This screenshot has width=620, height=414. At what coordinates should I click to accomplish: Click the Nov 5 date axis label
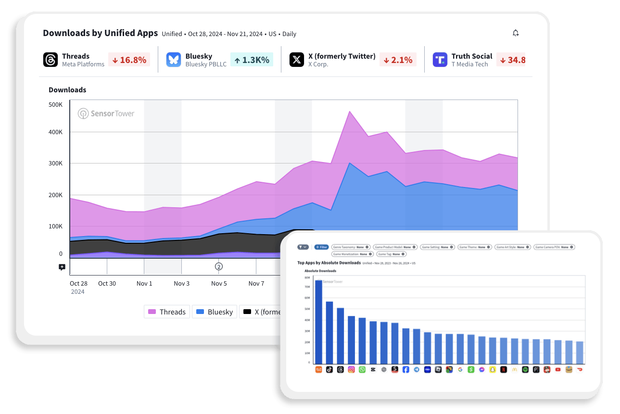219,283
